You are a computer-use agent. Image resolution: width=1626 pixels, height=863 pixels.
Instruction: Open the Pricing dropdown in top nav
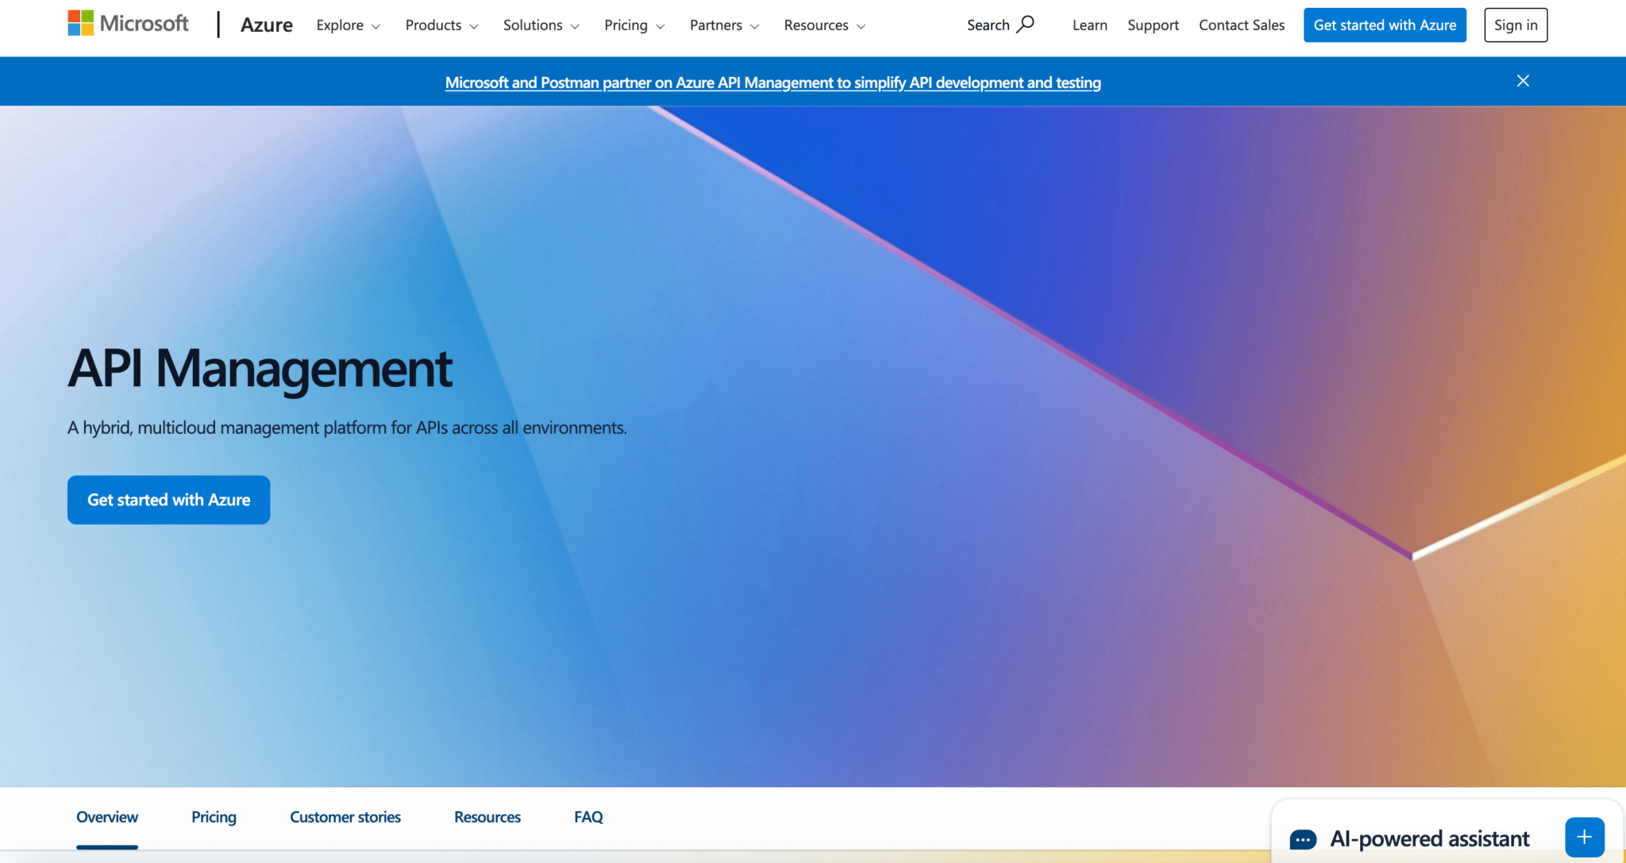(634, 25)
